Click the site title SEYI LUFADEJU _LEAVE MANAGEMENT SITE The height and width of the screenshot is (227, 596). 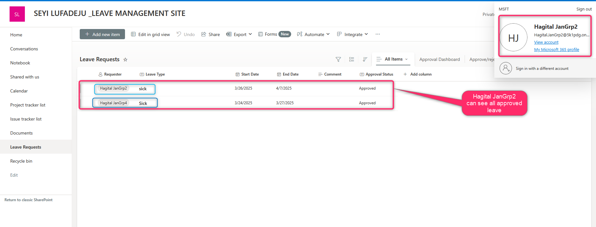(x=109, y=13)
